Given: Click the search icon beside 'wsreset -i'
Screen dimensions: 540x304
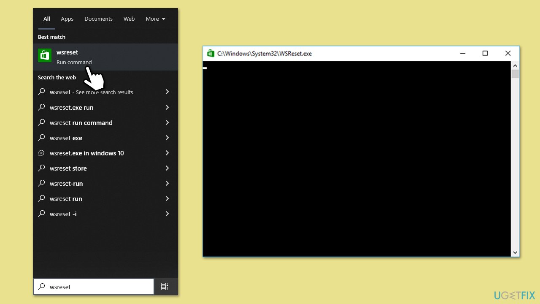Looking at the screenshot, I should tap(41, 214).
